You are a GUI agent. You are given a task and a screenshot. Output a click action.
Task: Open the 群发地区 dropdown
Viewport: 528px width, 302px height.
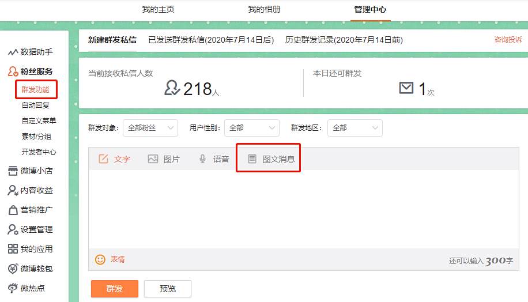pos(355,128)
